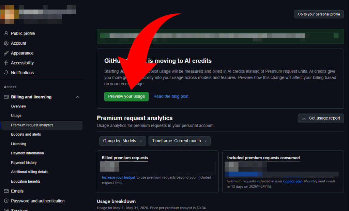The height and width of the screenshot is (211, 349).
Task: Click the Notifications bell icon
Action: 6,73
